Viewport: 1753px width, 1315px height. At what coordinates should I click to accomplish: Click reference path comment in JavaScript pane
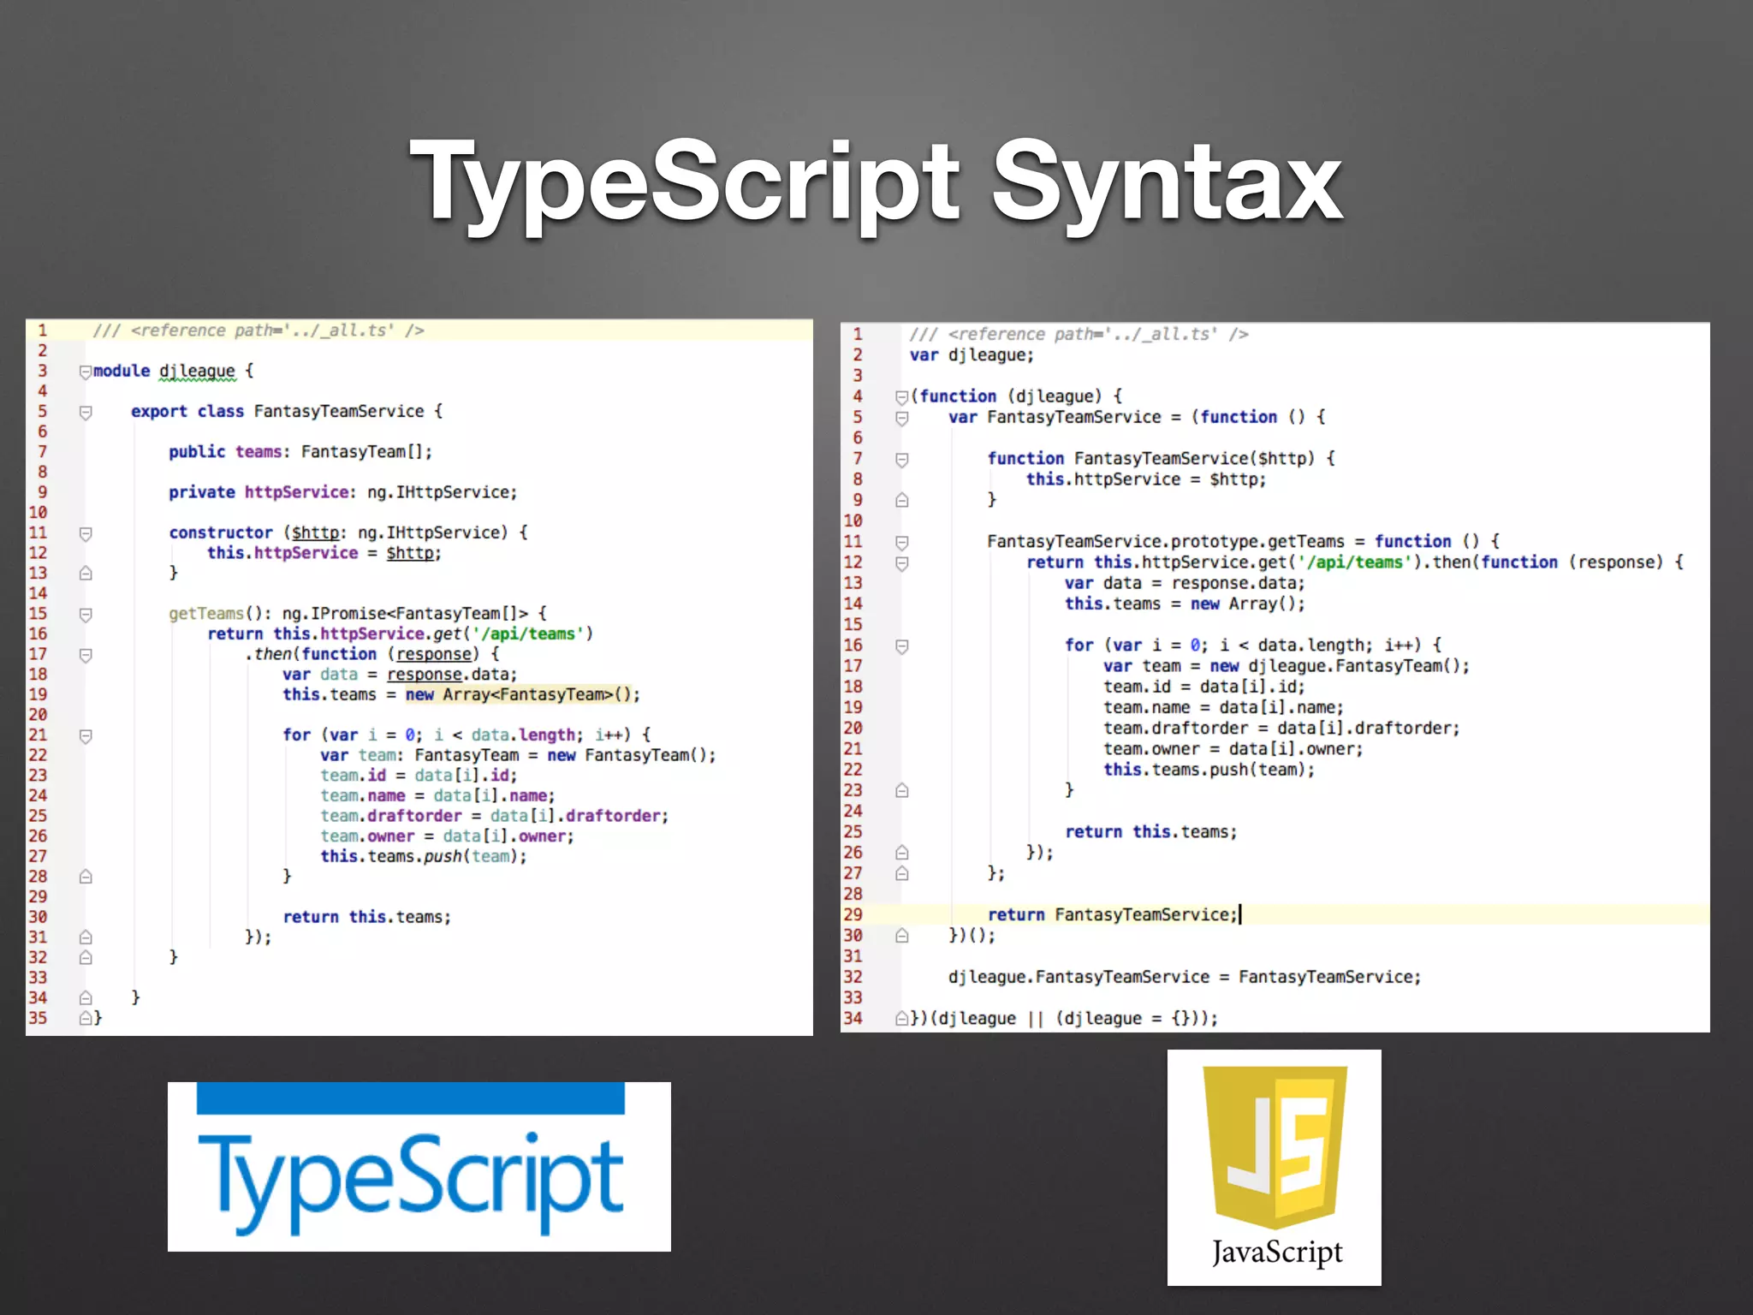click(1079, 335)
